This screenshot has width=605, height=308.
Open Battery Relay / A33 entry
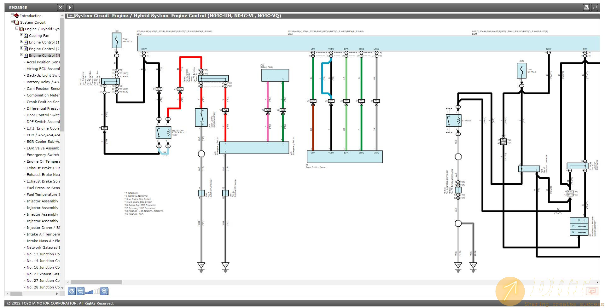tap(43, 82)
